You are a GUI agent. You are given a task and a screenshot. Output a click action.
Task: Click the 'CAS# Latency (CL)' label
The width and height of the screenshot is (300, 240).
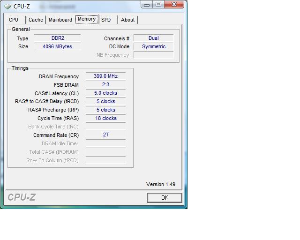coord(57,93)
